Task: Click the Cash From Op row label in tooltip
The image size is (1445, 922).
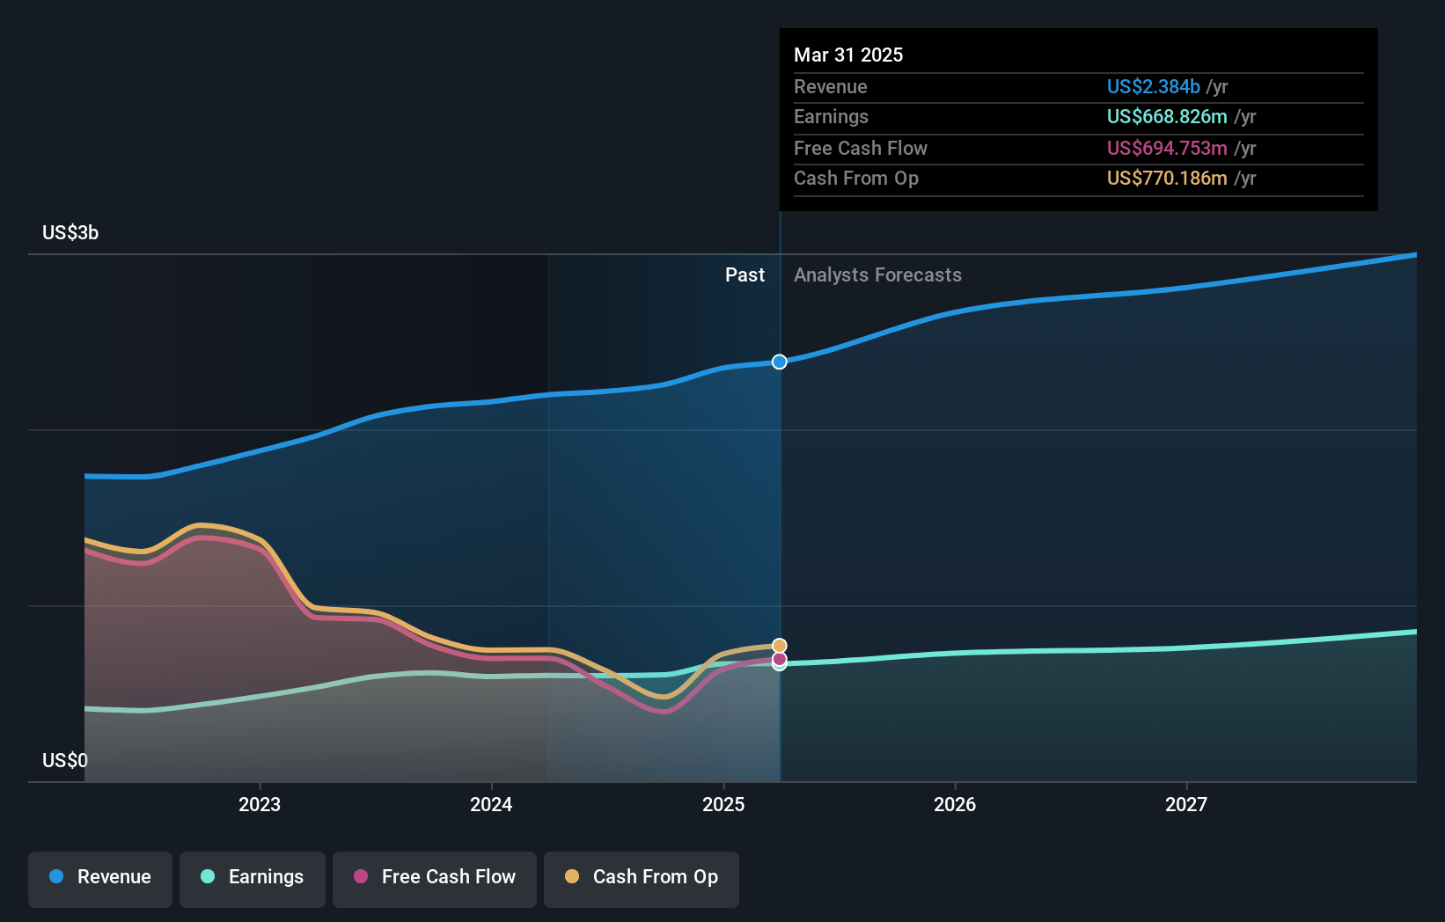Action: (856, 178)
